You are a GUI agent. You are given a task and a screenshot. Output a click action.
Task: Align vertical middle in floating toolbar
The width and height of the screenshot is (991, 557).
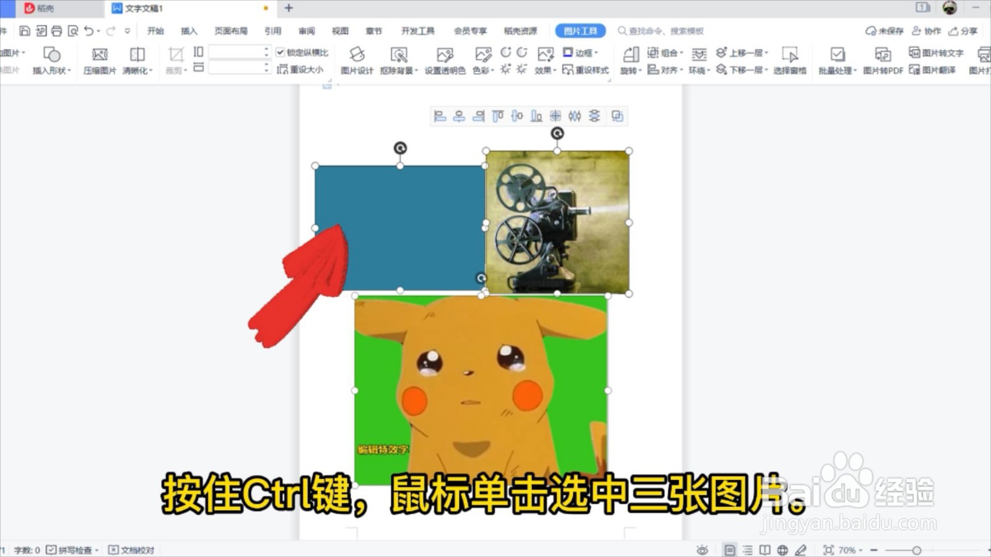[517, 116]
